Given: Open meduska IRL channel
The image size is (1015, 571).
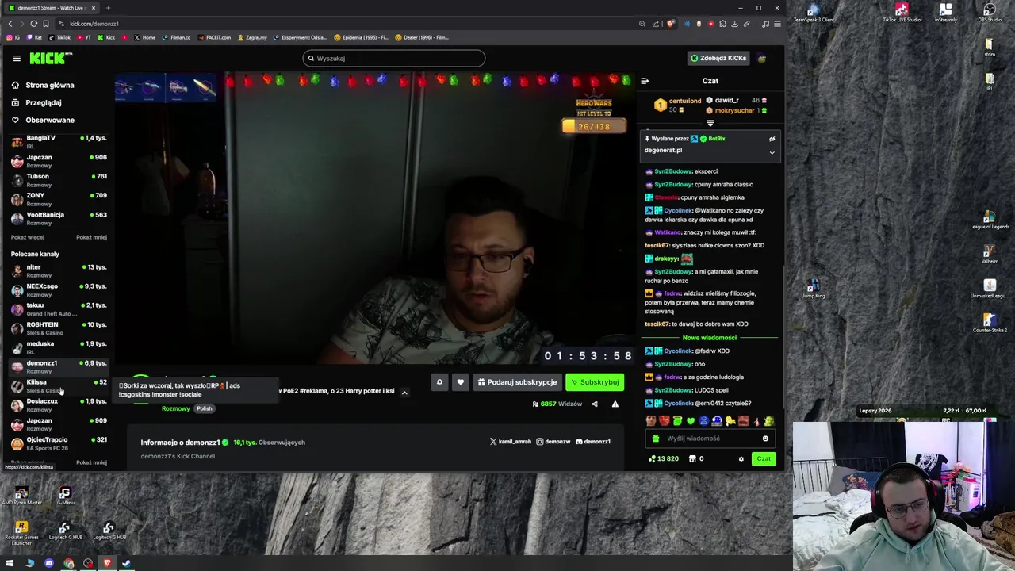Looking at the screenshot, I should (x=59, y=347).
